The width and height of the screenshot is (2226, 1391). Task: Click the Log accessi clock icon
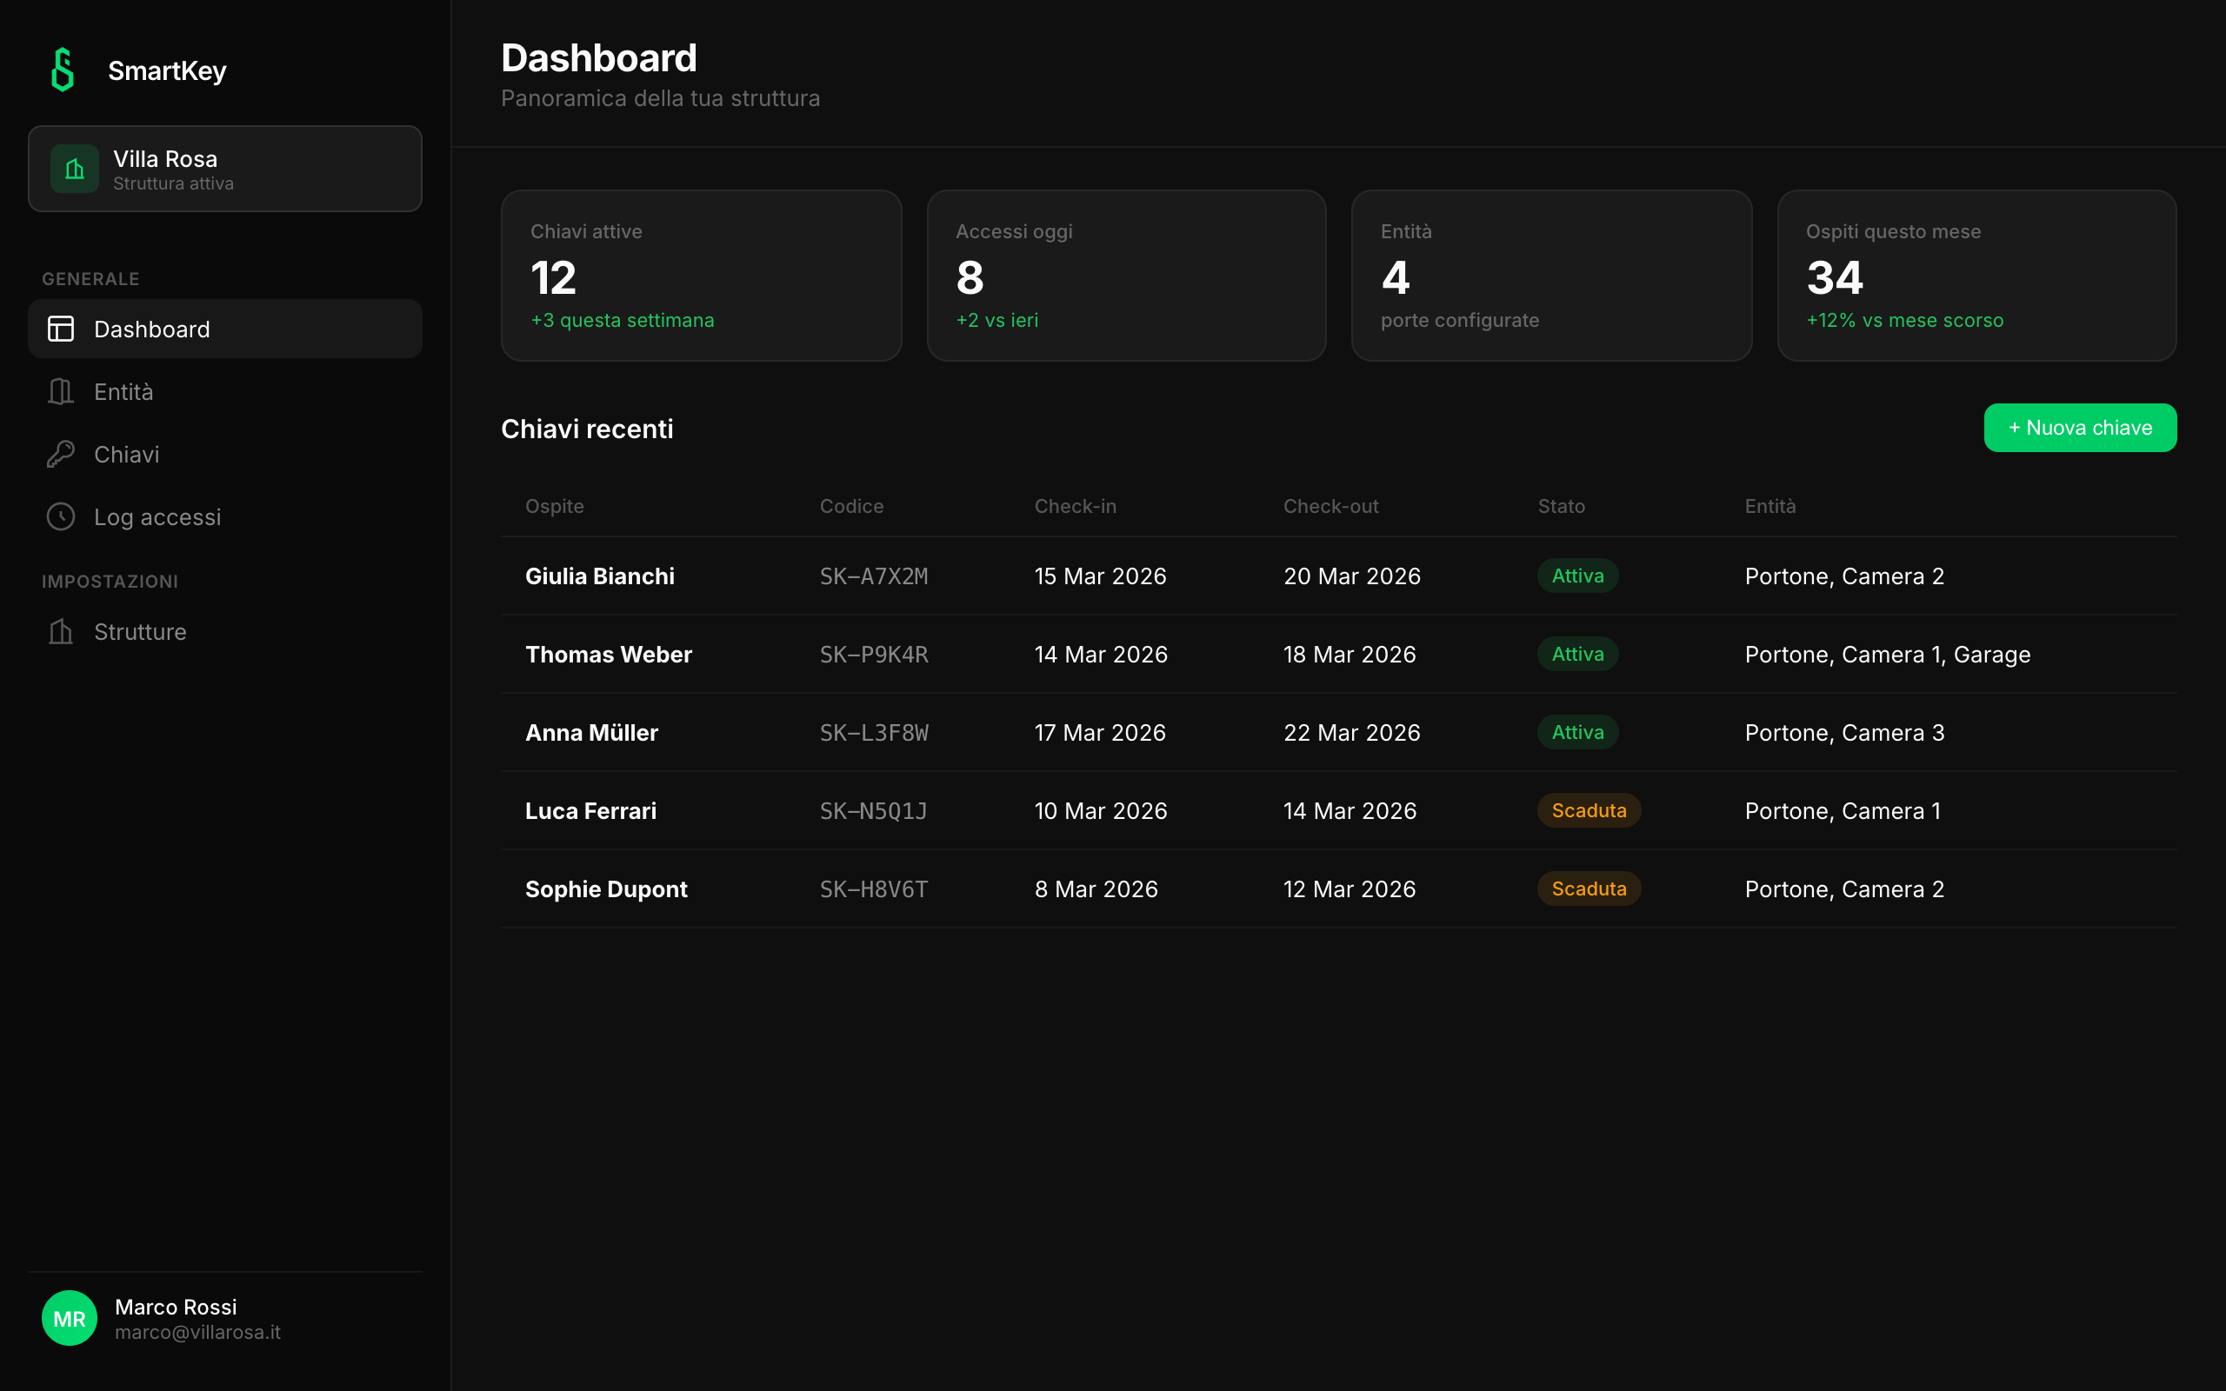point(61,517)
